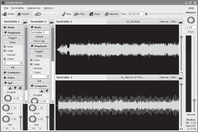The height and width of the screenshot is (132, 198).
Task: Start recording with the Record button
Action: click(111, 14)
